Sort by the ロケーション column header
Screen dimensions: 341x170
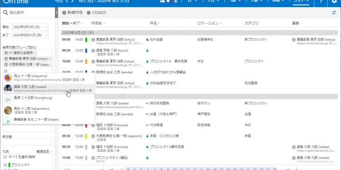coord(209,23)
